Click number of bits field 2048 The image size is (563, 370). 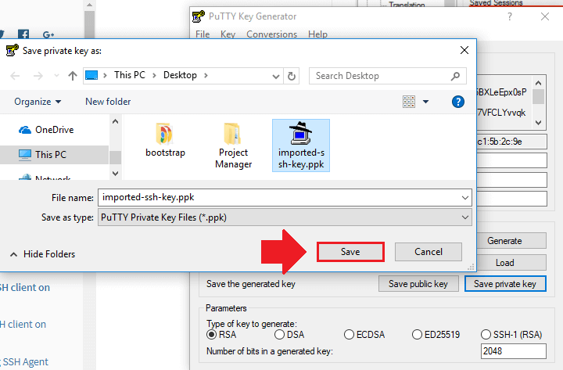pos(514,351)
